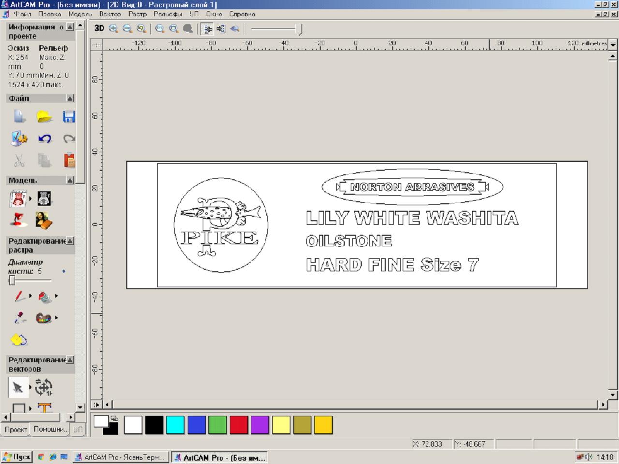
Task: Click the Zoom Out magnifier icon
Action: (127, 29)
